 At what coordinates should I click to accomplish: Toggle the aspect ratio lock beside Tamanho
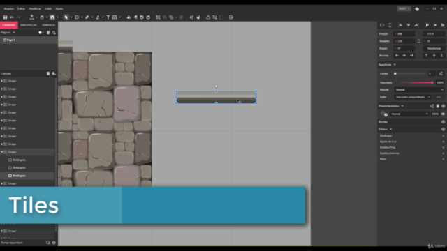coord(418,41)
